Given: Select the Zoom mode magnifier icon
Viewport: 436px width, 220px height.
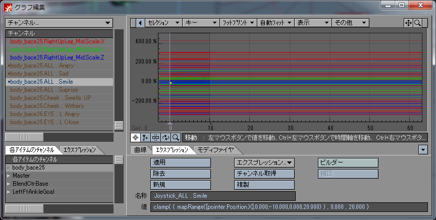Looking at the screenshot, I should (176, 137).
